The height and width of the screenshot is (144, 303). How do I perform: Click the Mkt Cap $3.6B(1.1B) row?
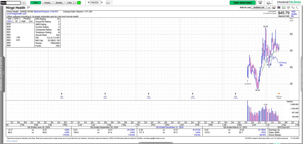pos(48,41)
